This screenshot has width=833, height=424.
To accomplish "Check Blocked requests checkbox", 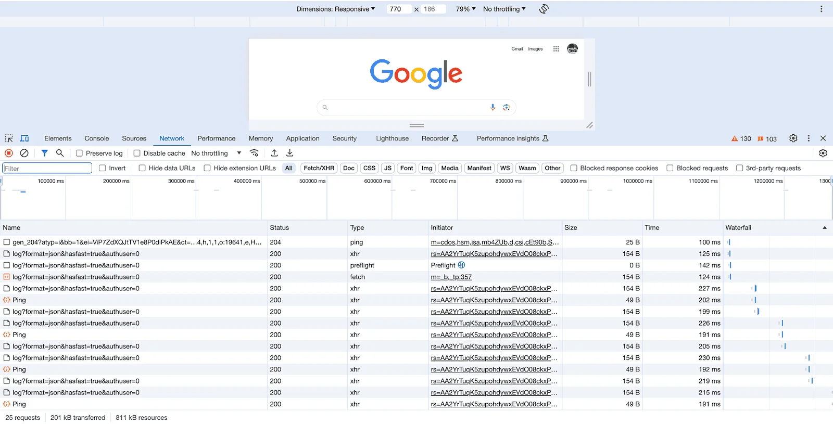I will [670, 168].
